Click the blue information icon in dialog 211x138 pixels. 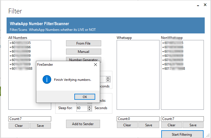pos(47,79)
